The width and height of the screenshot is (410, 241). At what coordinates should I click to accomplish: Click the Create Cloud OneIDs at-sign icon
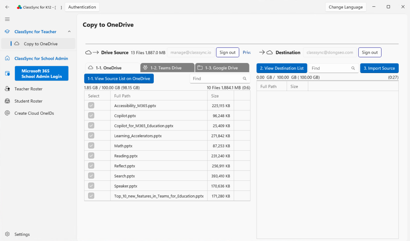pos(7,113)
